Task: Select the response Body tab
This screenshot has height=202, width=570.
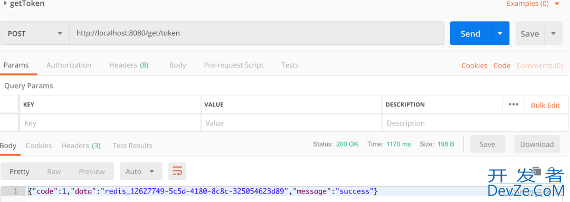Action: (8, 146)
